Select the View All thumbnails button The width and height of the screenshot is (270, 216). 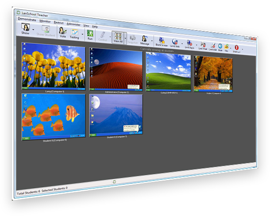[118, 38]
